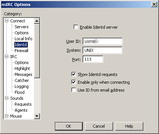Click the Port field showing 113

(93, 59)
